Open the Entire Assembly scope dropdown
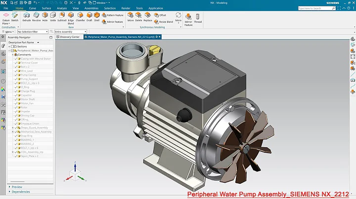 click(x=71, y=32)
